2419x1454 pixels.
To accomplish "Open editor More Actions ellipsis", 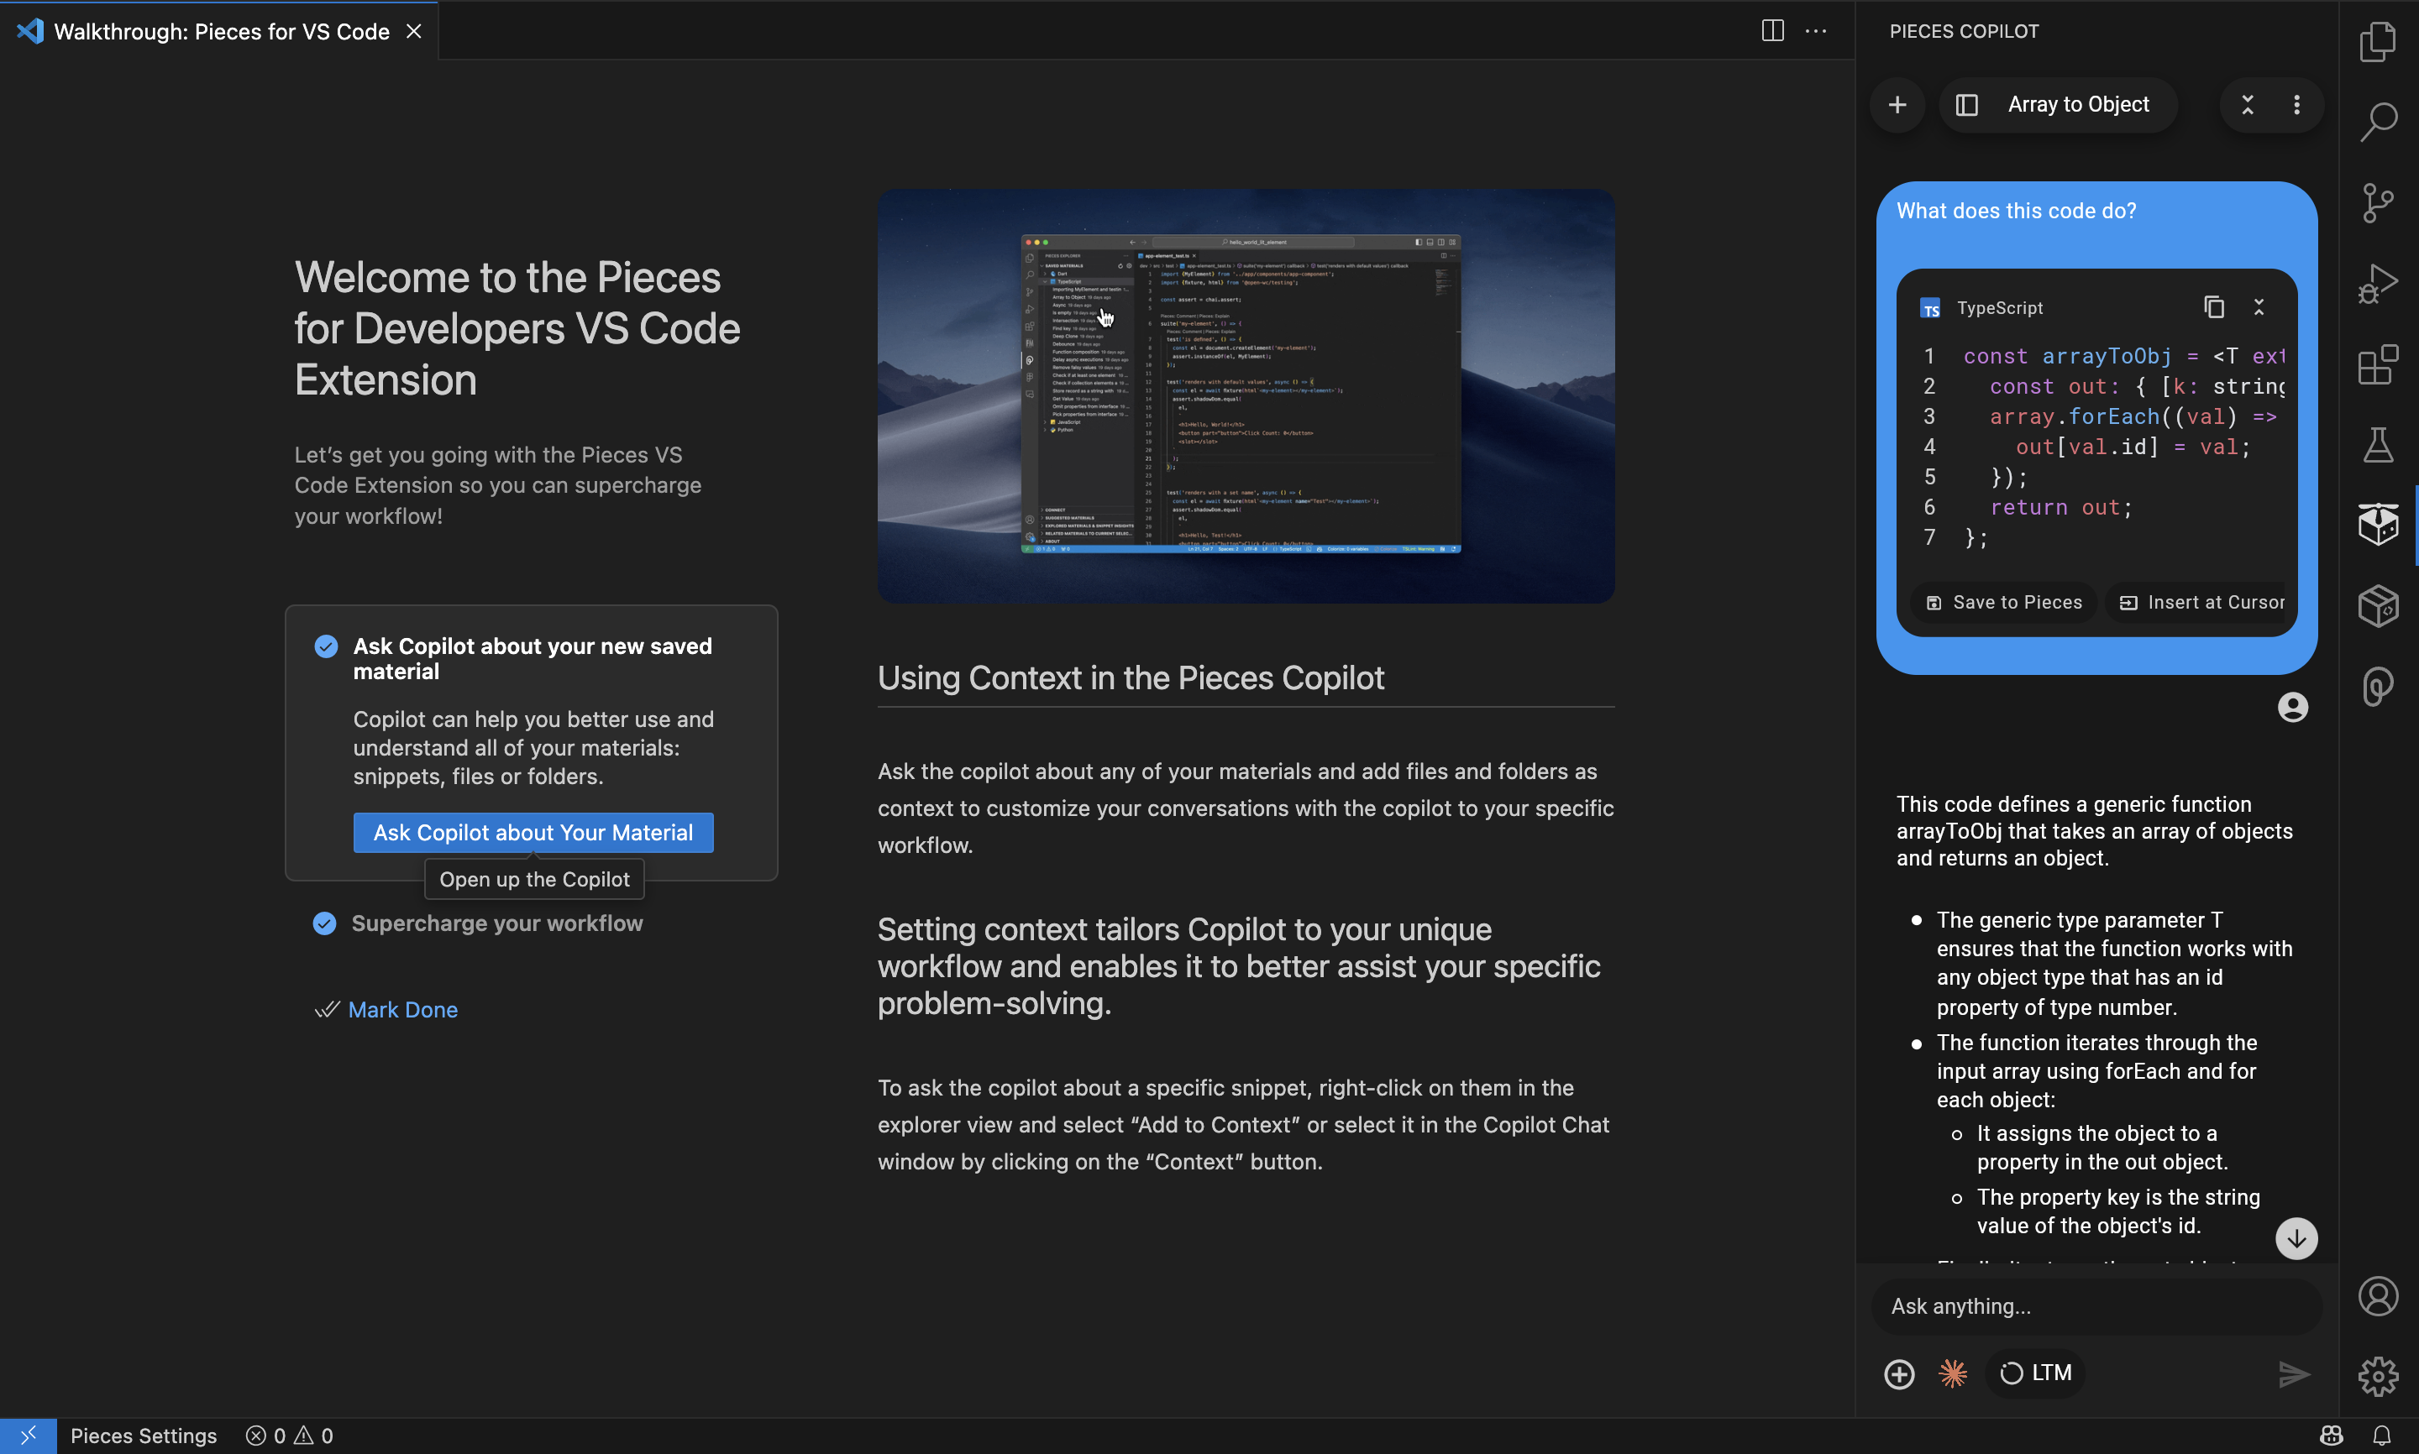I will pyautogui.click(x=1815, y=30).
